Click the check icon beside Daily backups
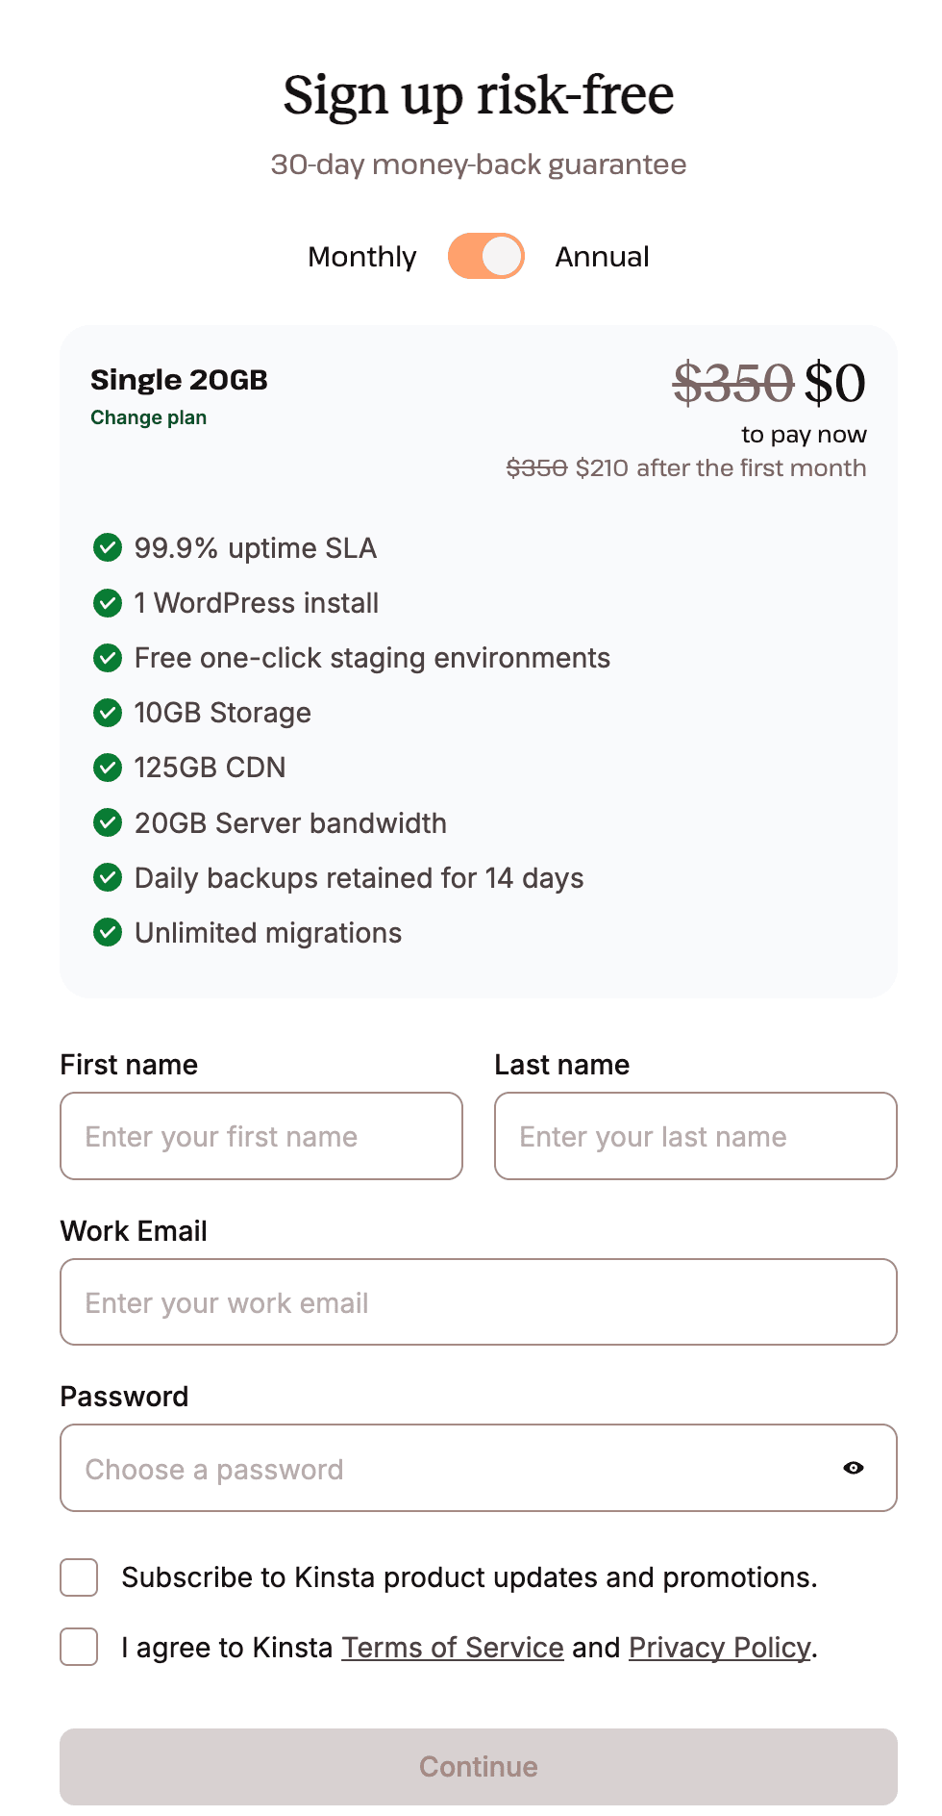Screen dimensions: 942x1816 108,877
